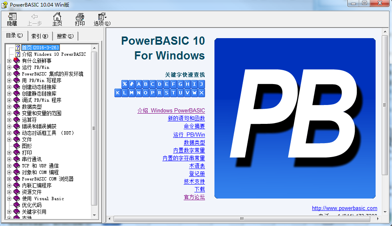The width and height of the screenshot is (392, 226).
Task: Jump to keyword letter T
Action: point(173,93)
